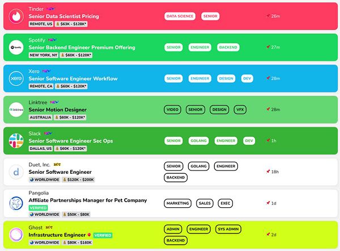
Task: Select the GOLANG tag on the Slack listing
Action: [x=198, y=141]
